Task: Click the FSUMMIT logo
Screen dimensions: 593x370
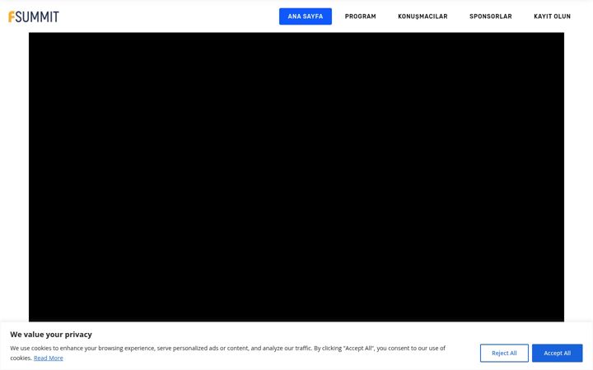Action: pyautogui.click(x=34, y=16)
